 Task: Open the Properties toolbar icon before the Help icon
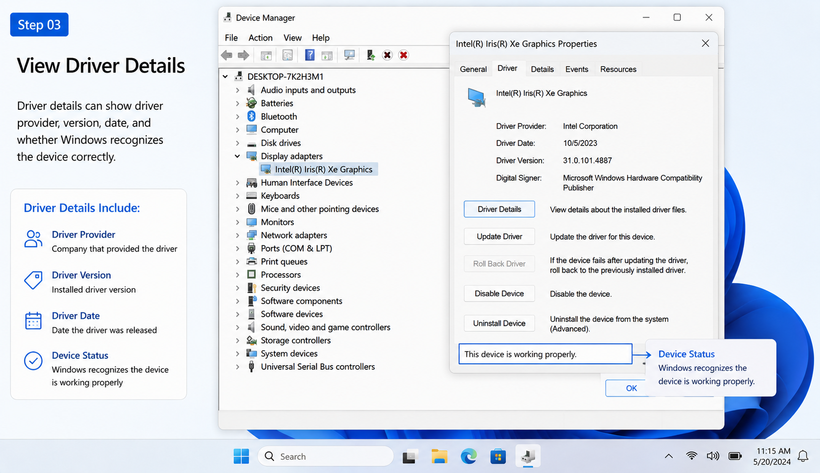(287, 55)
